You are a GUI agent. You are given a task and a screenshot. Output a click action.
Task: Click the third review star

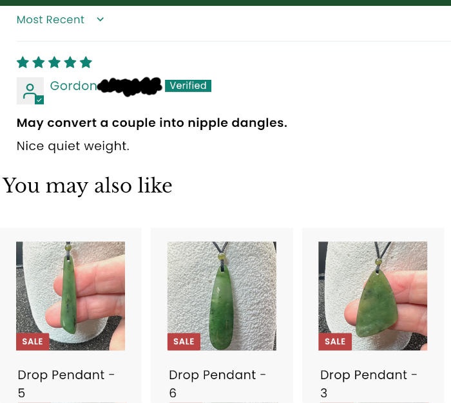pyautogui.click(x=54, y=62)
